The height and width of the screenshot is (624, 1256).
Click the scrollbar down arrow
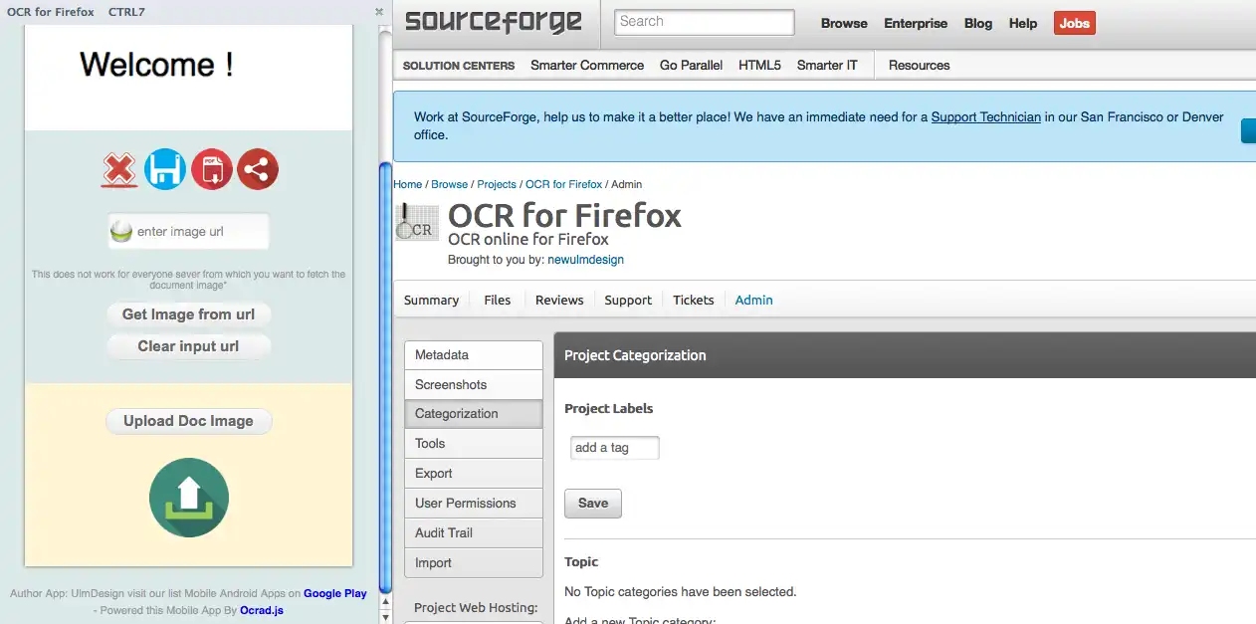(x=385, y=615)
